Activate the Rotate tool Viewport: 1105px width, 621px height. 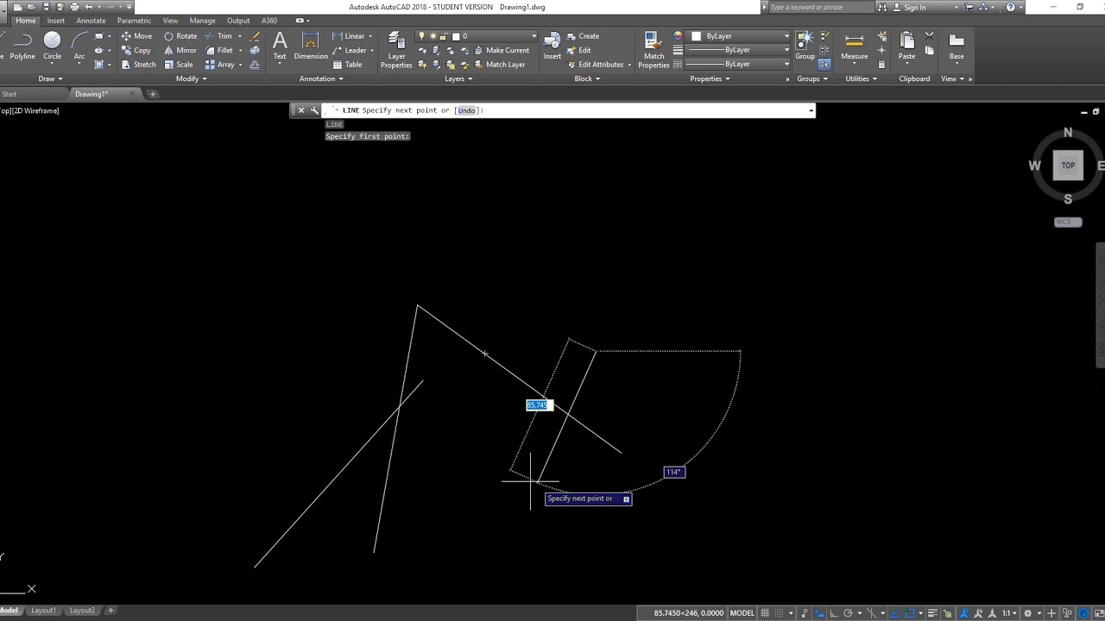tap(180, 36)
